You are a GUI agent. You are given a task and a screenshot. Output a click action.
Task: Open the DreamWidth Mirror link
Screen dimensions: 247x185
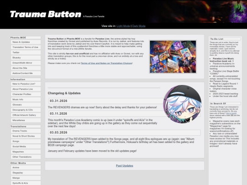pyautogui.click(x=26, y=63)
